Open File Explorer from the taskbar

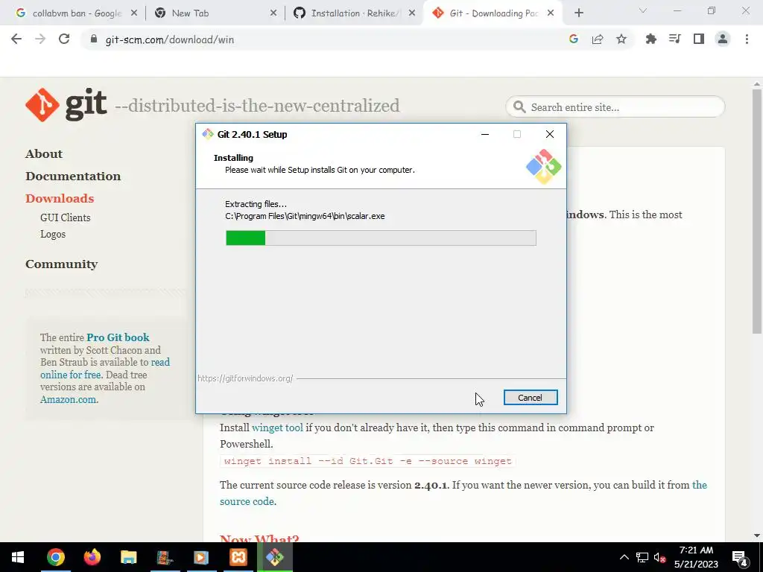click(128, 557)
